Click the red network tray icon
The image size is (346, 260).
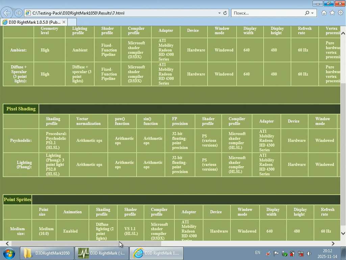[x=300, y=253]
